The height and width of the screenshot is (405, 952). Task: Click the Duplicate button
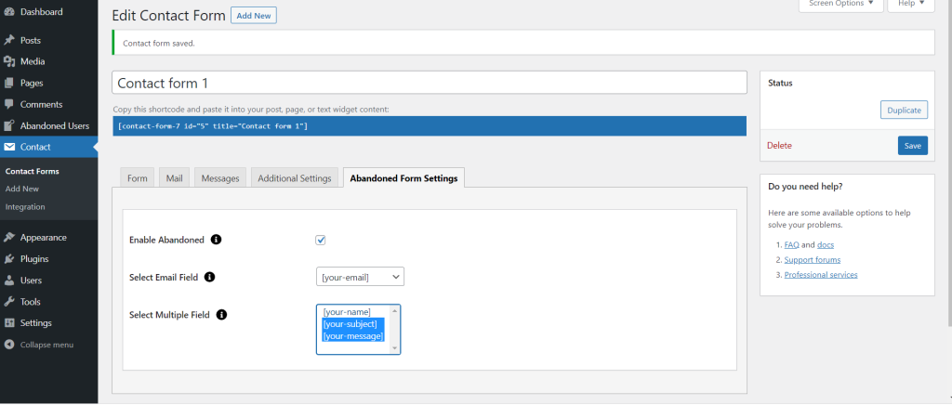[904, 111]
